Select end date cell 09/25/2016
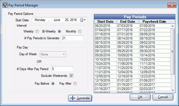179x106 pixels. coord(128,51)
